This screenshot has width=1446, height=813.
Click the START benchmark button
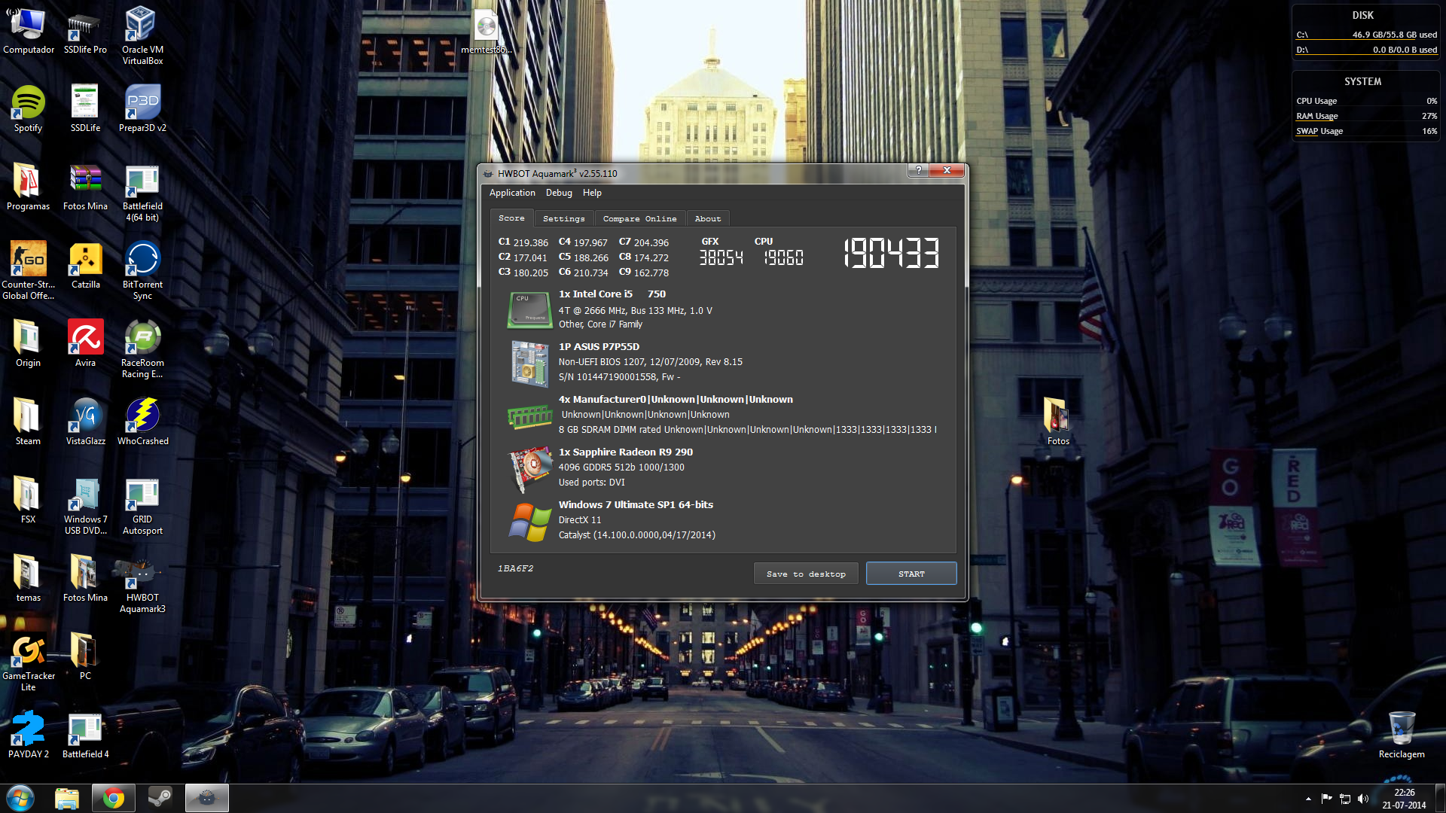[x=911, y=574]
